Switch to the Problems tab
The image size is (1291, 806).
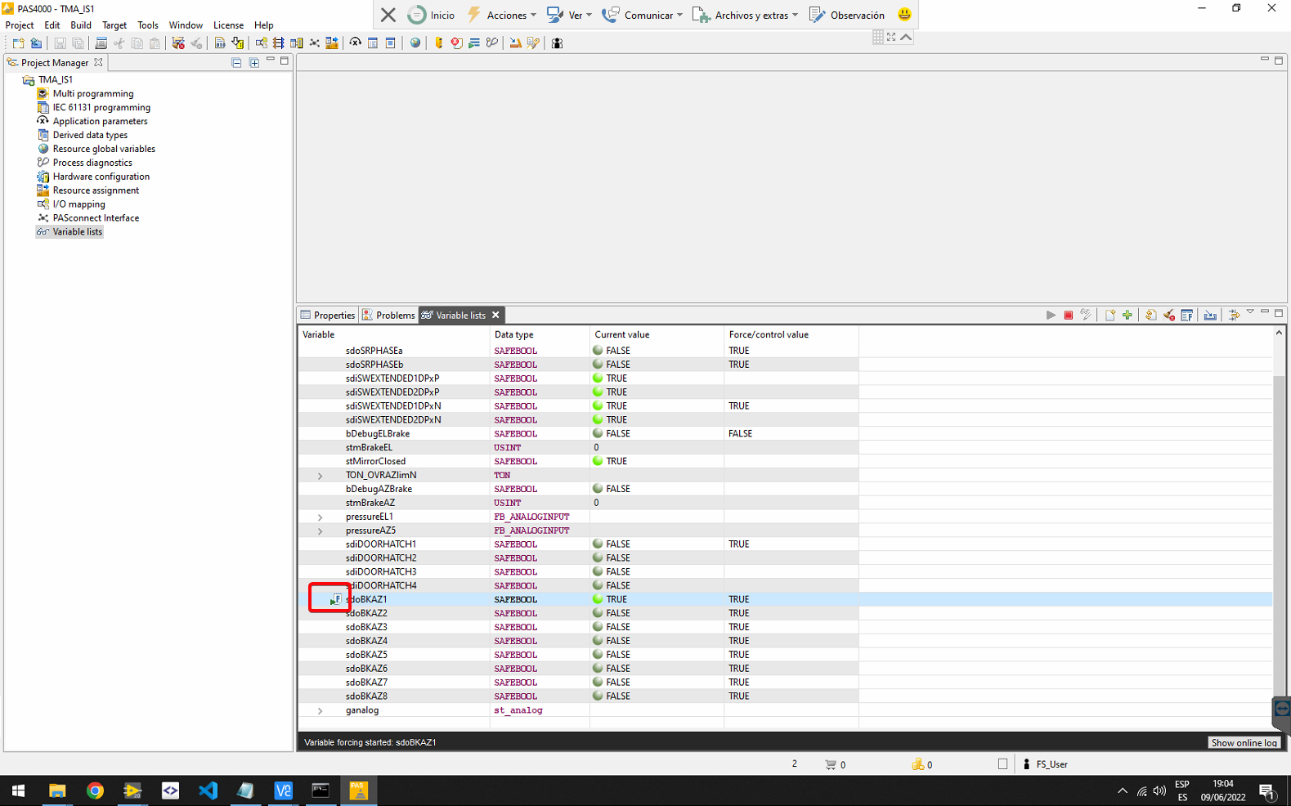[x=389, y=315]
